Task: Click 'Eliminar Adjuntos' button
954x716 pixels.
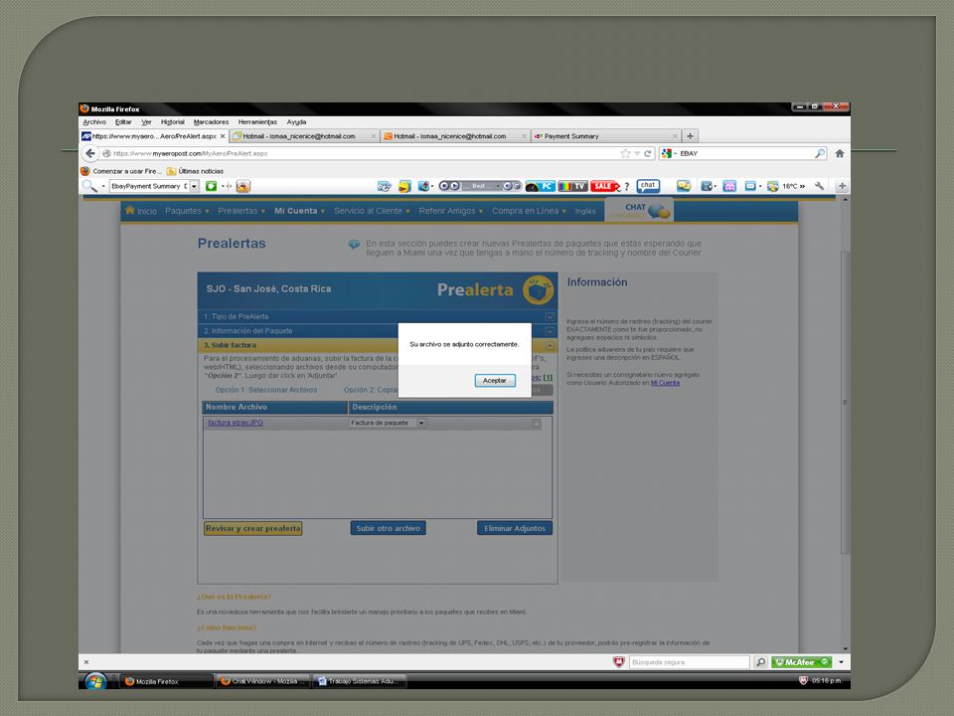Action: [x=515, y=528]
